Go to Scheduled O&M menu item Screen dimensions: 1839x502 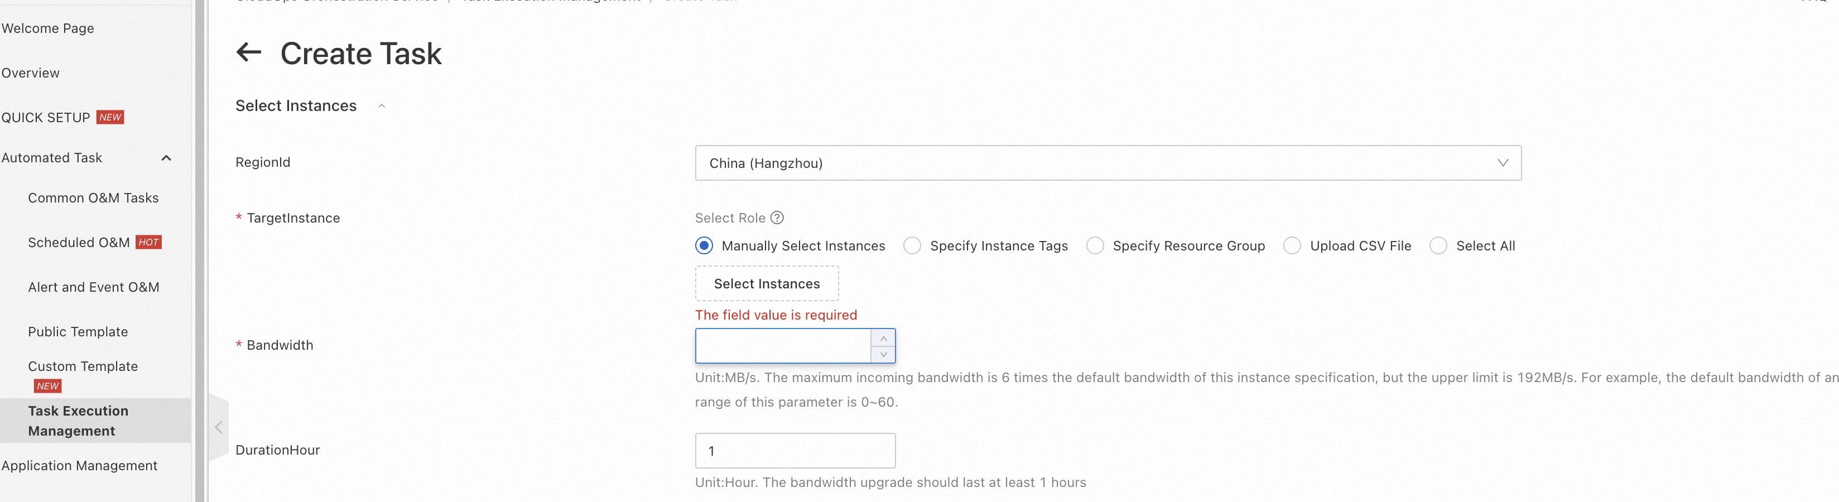point(79,243)
